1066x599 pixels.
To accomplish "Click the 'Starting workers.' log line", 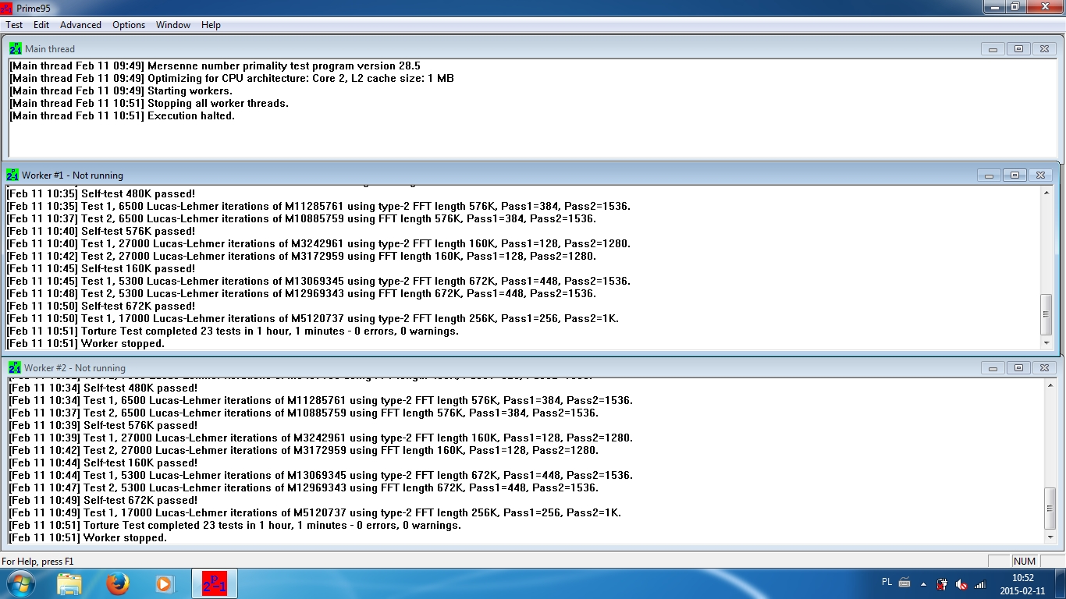I will pos(121,91).
